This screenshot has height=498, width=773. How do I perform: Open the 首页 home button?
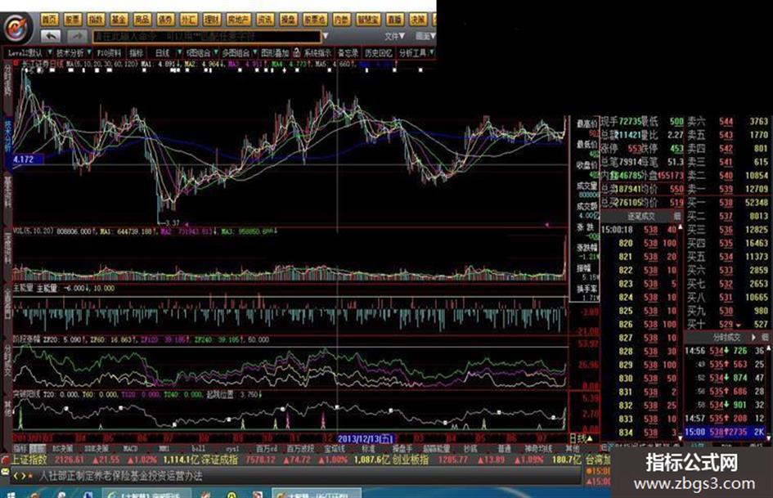pyautogui.click(x=49, y=20)
